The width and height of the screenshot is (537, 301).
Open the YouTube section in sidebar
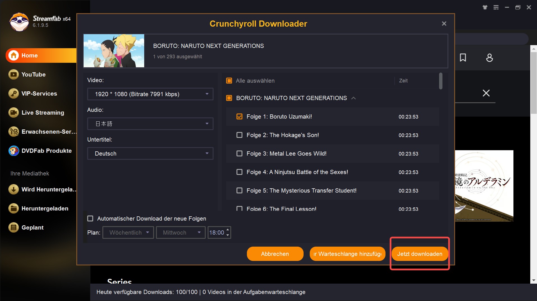tap(33, 75)
